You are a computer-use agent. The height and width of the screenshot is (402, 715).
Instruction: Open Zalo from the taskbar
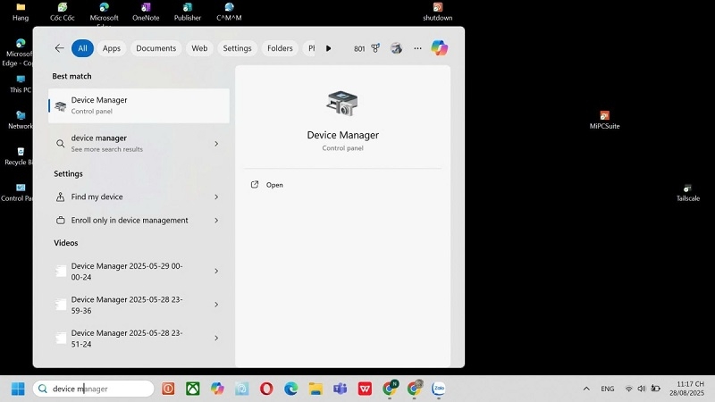click(x=439, y=389)
